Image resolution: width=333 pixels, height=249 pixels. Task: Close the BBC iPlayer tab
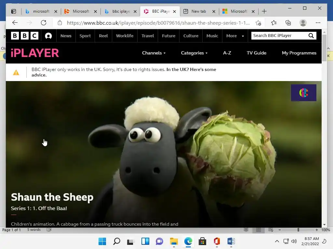coord(174,11)
